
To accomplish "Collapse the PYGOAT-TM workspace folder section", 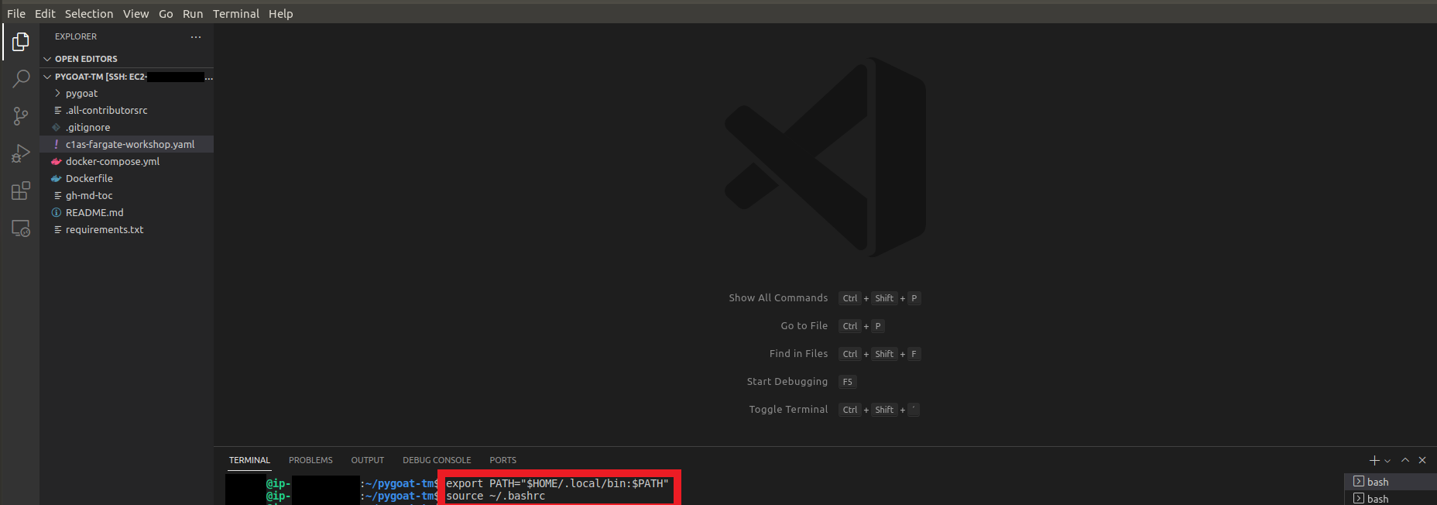I will pyautogui.click(x=126, y=77).
